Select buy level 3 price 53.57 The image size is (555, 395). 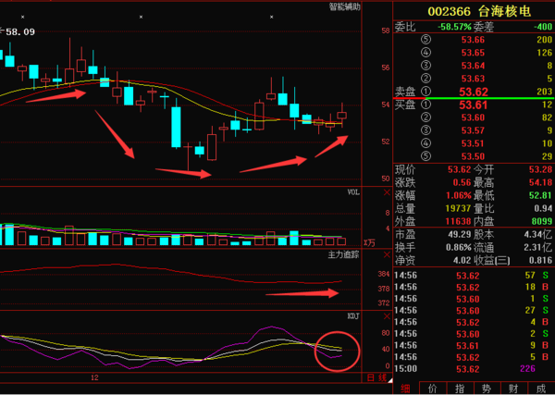pyautogui.click(x=473, y=130)
